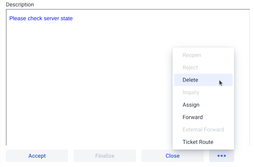Screen dimensions: 254x167
Task: Click the Finalize button
Action: [x=104, y=156]
